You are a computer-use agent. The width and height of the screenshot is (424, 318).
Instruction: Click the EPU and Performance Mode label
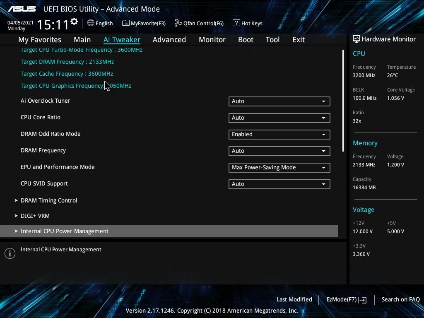point(58,167)
